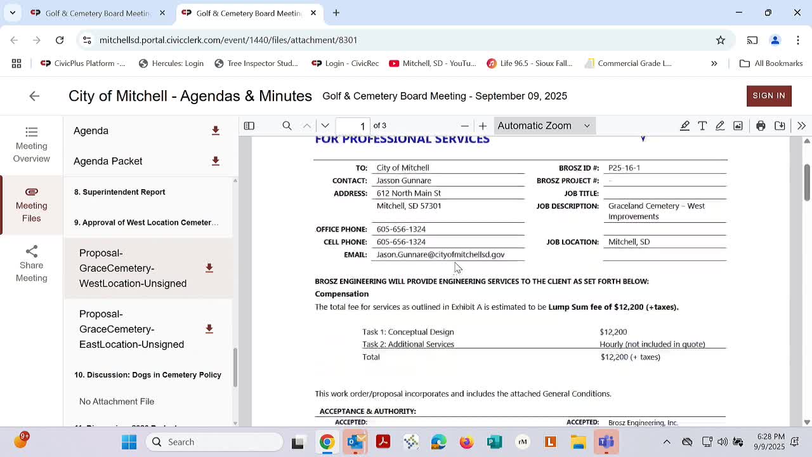
Task: Bookmark this page with the star
Action: click(x=721, y=40)
